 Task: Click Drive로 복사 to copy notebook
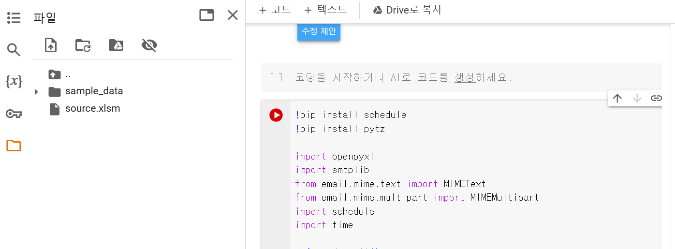407,10
